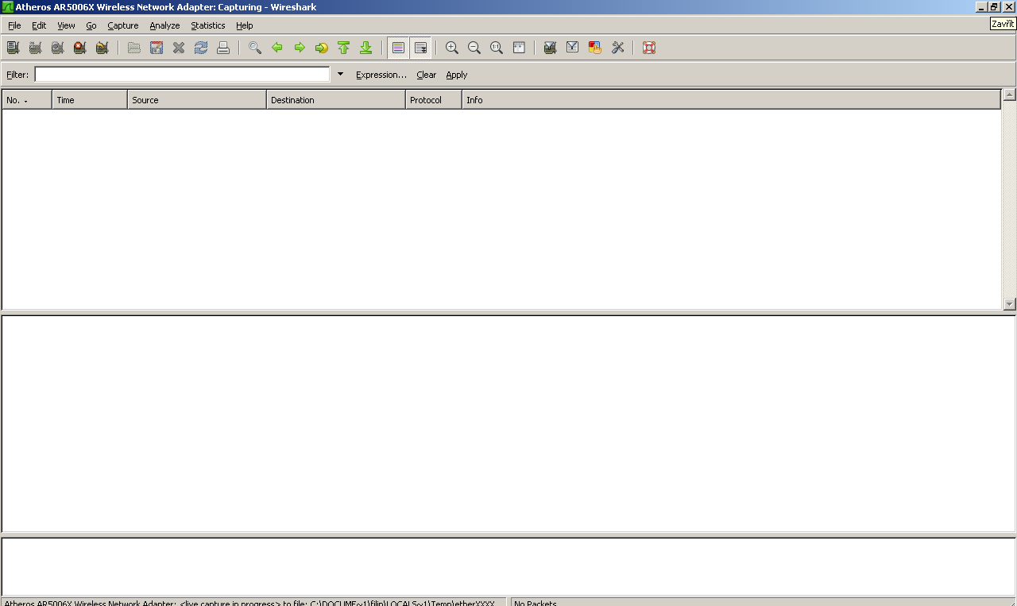The height and width of the screenshot is (606, 1017).
Task: Jump to first packet icon
Action: click(x=344, y=48)
